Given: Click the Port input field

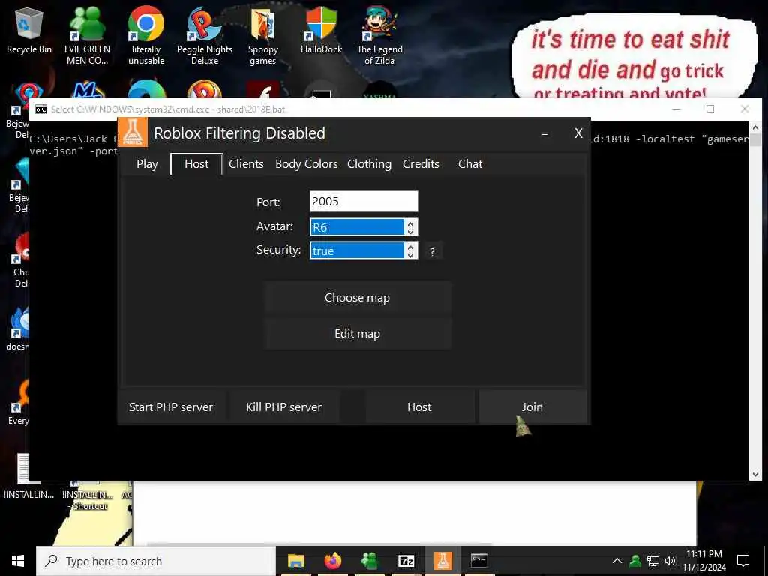Looking at the screenshot, I should (x=364, y=201).
